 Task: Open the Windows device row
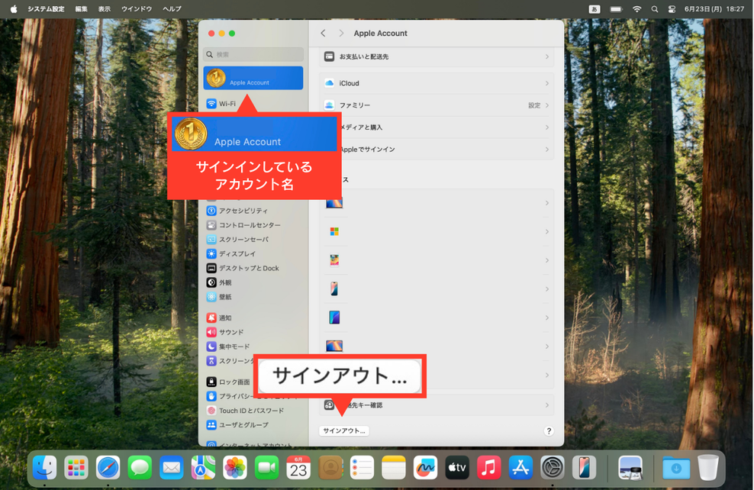(x=437, y=232)
